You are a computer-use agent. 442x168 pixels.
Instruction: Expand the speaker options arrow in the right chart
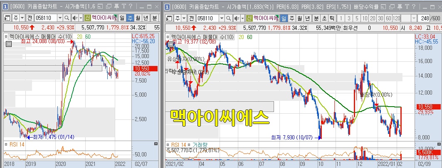[242, 18]
